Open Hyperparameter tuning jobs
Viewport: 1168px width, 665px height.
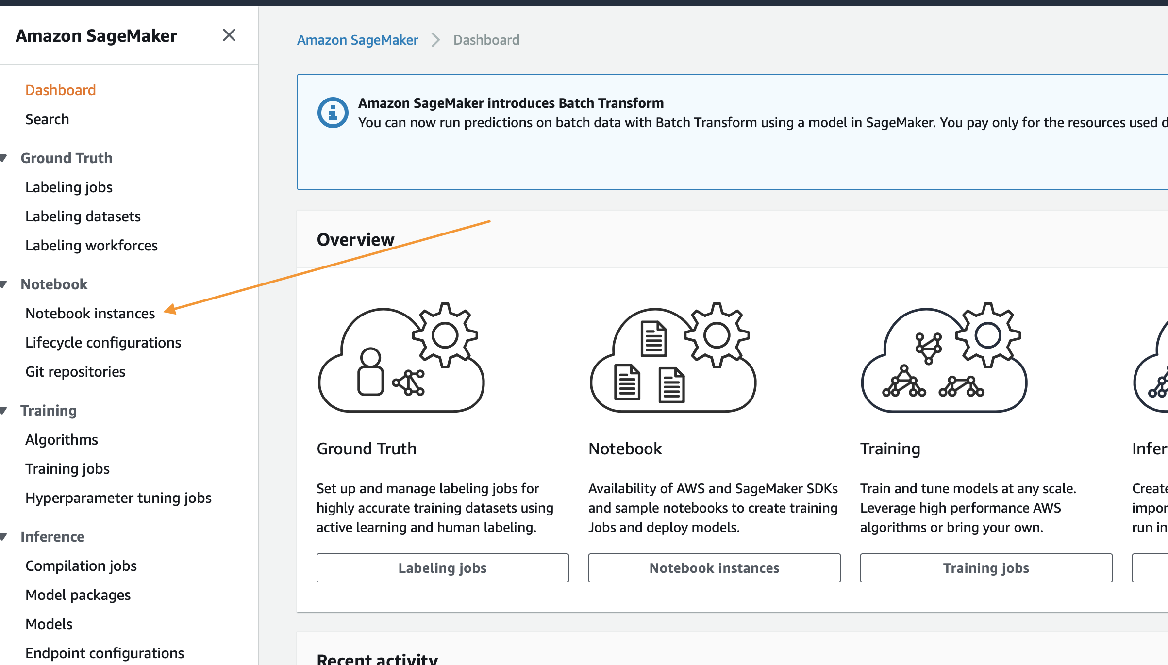pos(118,498)
